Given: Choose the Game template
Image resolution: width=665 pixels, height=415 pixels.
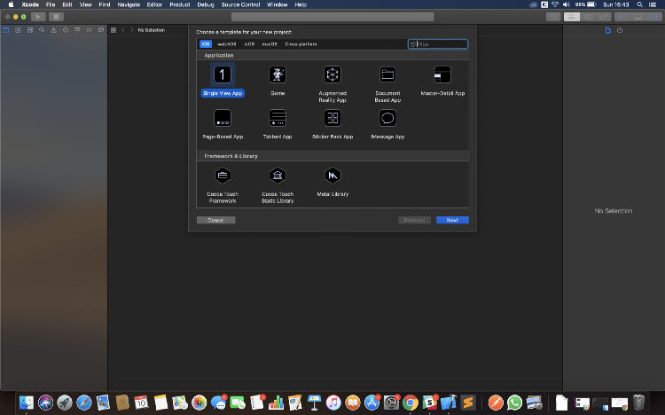Looking at the screenshot, I should pyautogui.click(x=278, y=81).
